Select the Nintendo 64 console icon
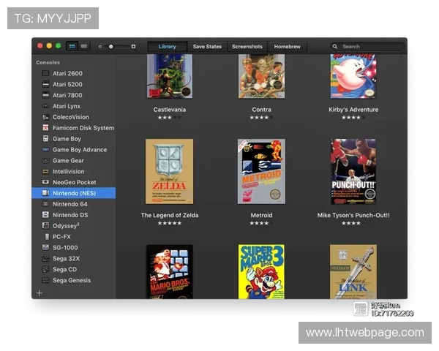This screenshot has height=351, width=439. click(x=45, y=204)
